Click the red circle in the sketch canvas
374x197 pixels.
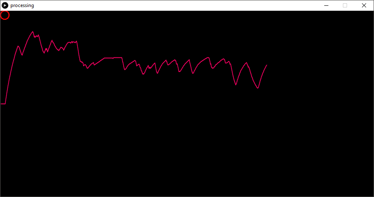[5, 15]
